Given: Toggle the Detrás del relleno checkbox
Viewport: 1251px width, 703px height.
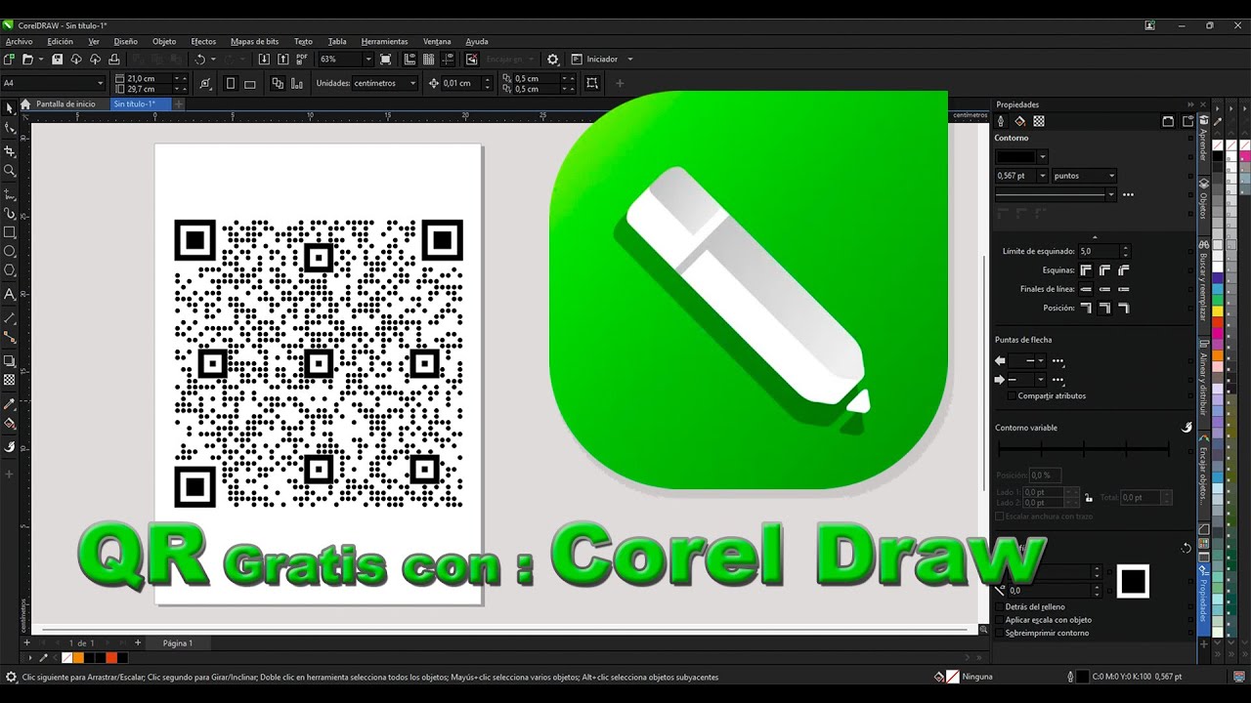Looking at the screenshot, I should 999,607.
